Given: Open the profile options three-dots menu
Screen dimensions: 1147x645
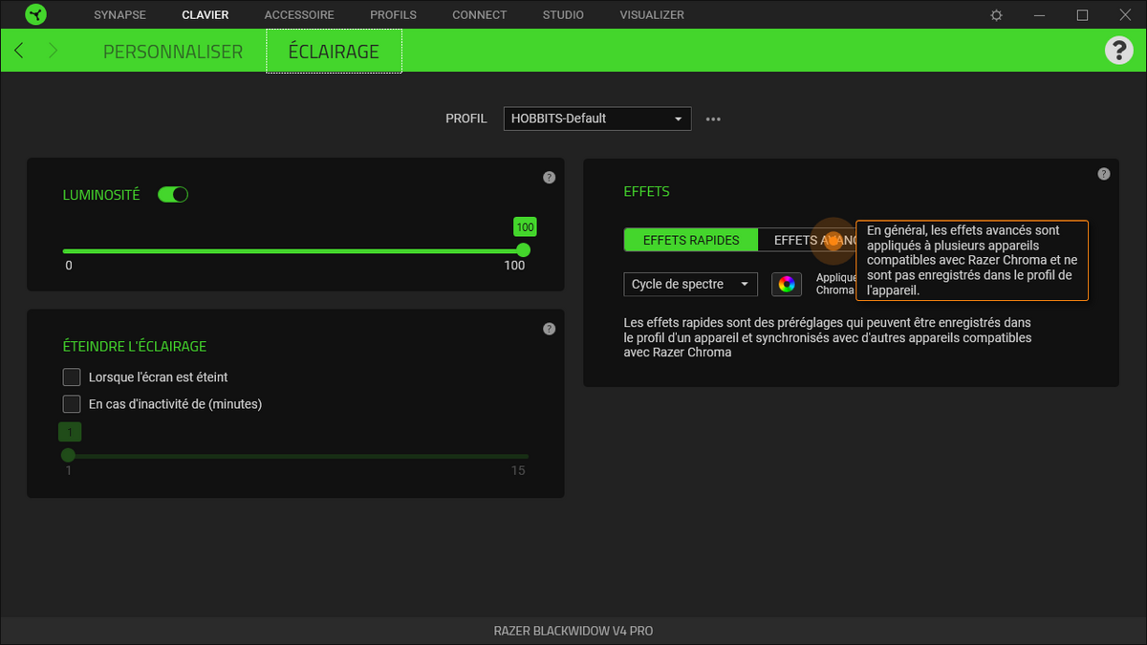Looking at the screenshot, I should 713,119.
